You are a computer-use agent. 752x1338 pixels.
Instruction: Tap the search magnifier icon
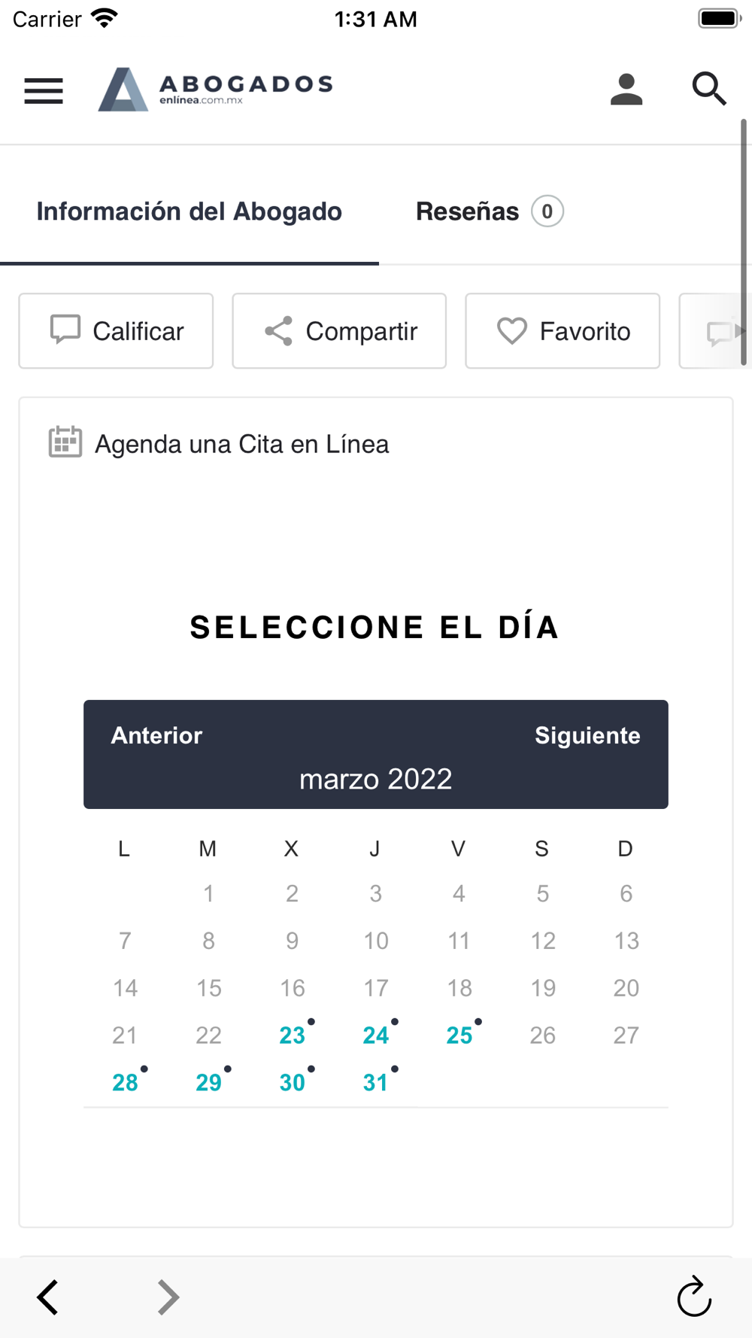(x=708, y=89)
